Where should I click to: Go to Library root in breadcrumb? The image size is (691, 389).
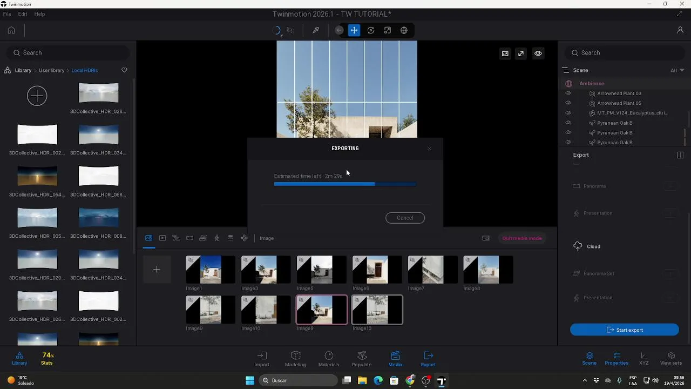[23, 70]
